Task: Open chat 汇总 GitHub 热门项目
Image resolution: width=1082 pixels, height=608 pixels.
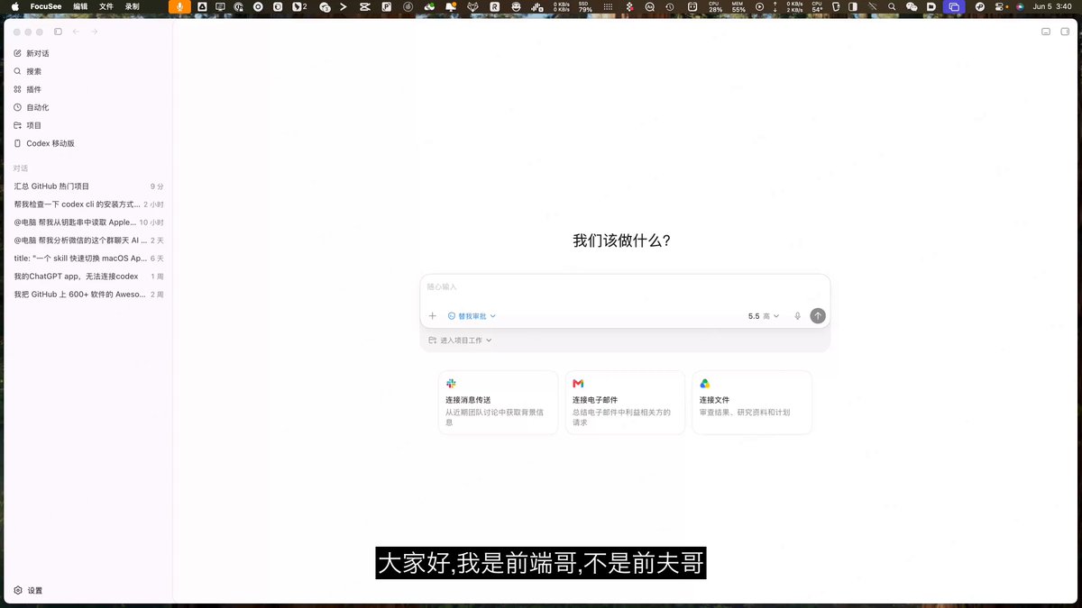Action: click(88, 186)
